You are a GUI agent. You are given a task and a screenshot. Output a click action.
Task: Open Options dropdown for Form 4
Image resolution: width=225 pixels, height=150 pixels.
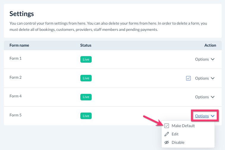(x=202, y=97)
